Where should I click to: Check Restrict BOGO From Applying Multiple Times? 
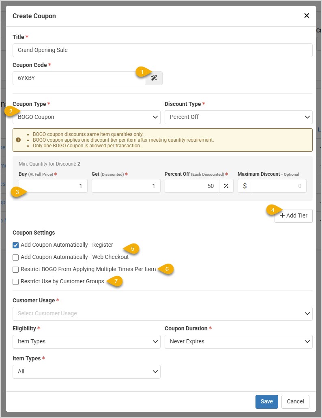point(16,269)
